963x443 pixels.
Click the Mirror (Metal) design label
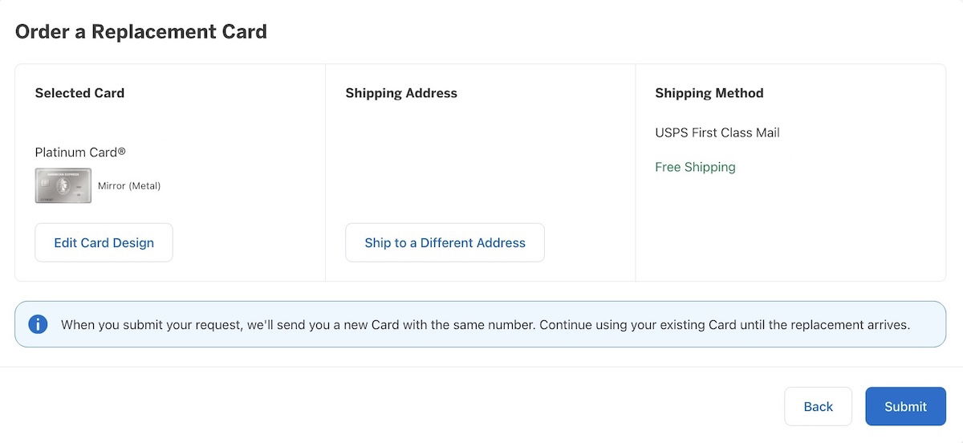point(129,185)
